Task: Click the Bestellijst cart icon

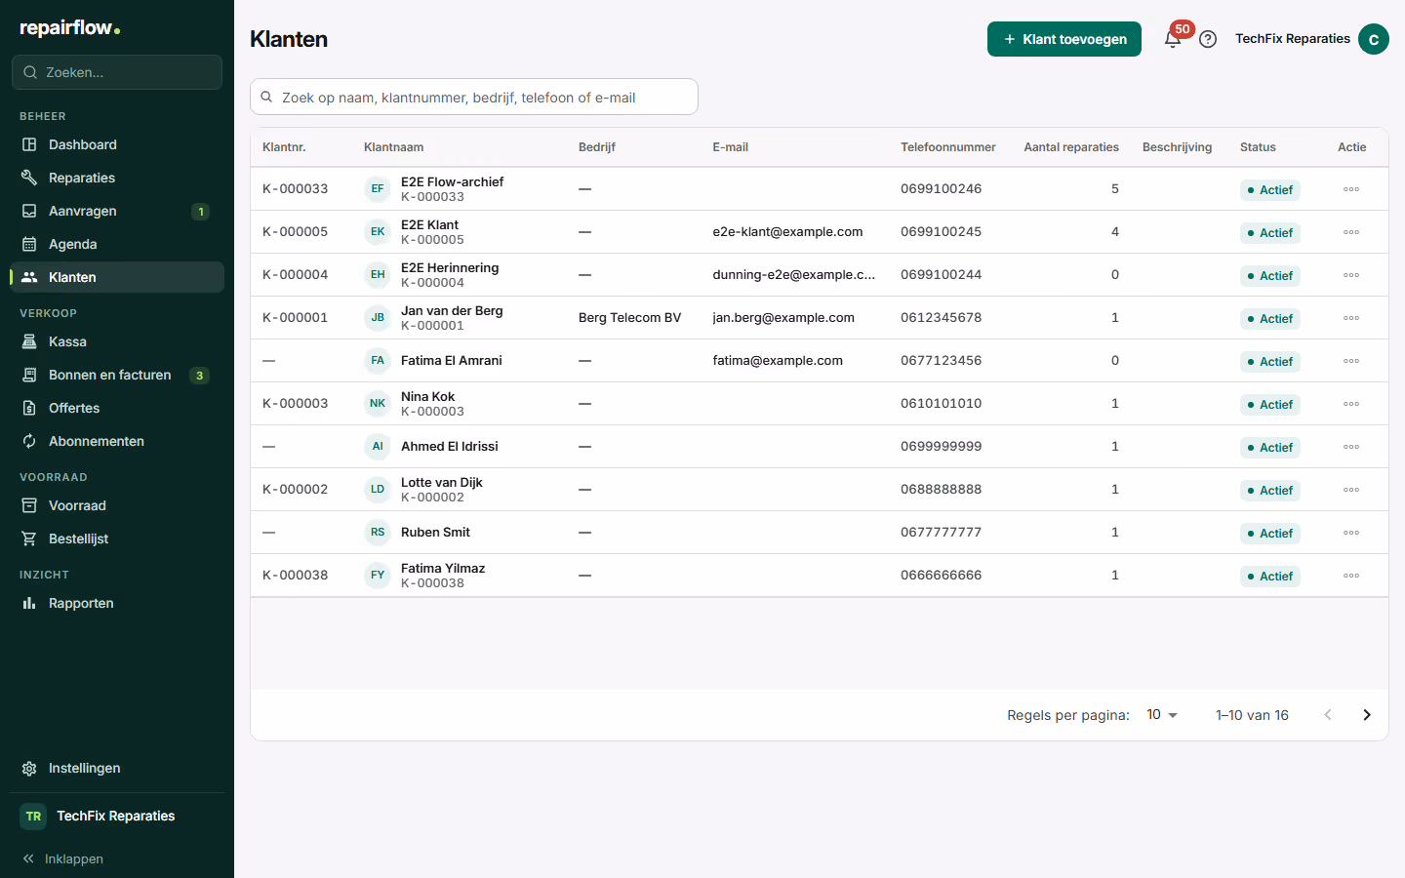Action: click(x=29, y=539)
